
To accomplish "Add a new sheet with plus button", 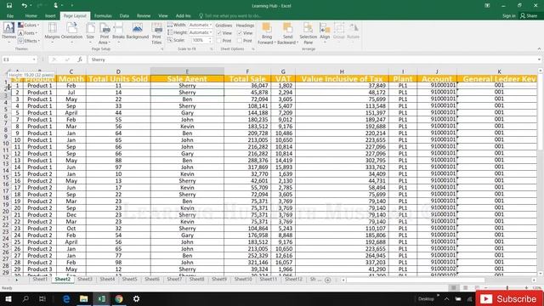I will click(x=327, y=280).
